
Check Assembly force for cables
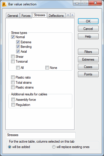coord(13,99)
